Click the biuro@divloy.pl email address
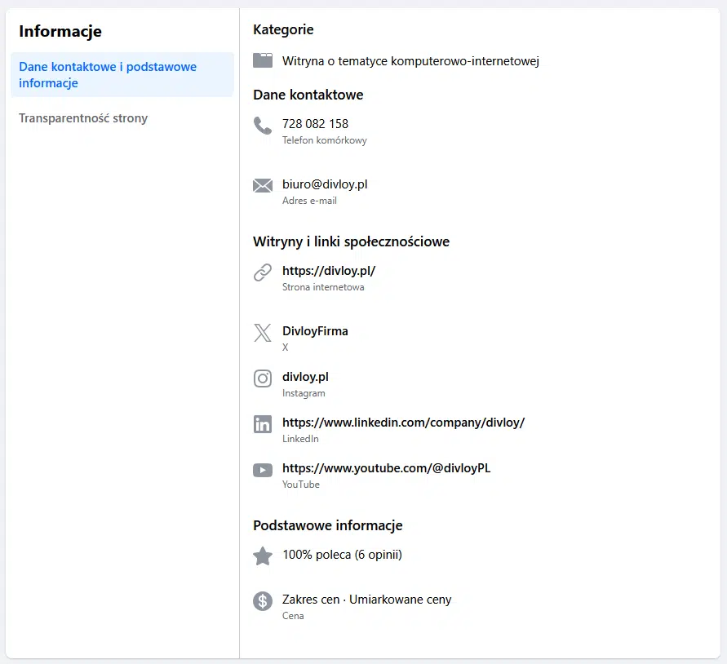Screen dimensions: 727x664 coord(325,184)
